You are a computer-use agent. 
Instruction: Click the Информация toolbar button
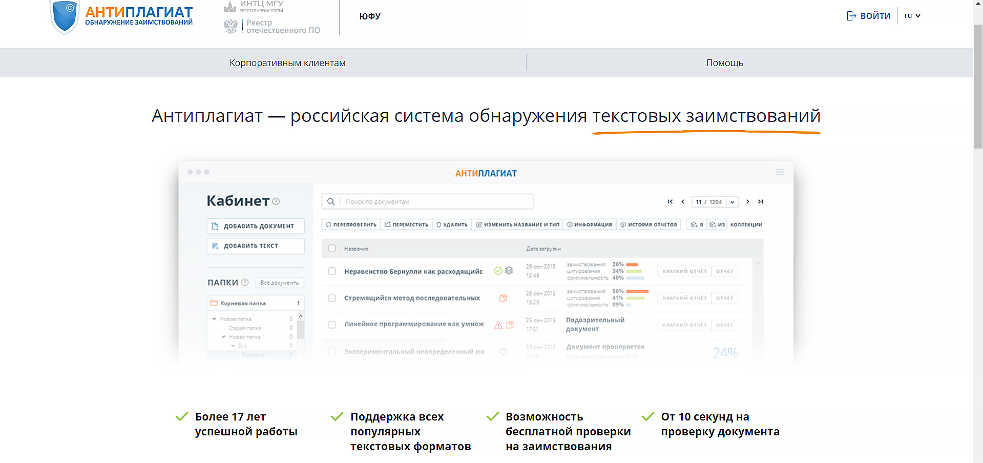(589, 225)
